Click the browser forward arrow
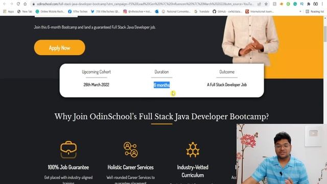This screenshot has height=184, width=327. pyautogui.click(x=11, y=4)
